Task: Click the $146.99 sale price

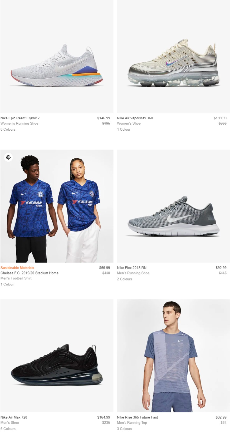Action: 104,118
